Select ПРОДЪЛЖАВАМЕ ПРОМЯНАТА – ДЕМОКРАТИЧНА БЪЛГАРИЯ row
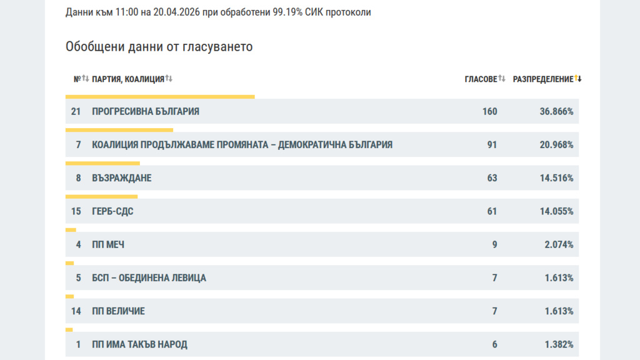The width and height of the screenshot is (640, 360). tap(242, 145)
